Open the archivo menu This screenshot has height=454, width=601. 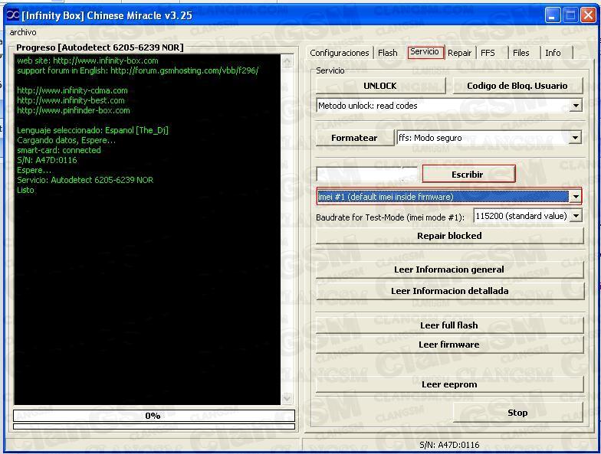tap(23, 32)
